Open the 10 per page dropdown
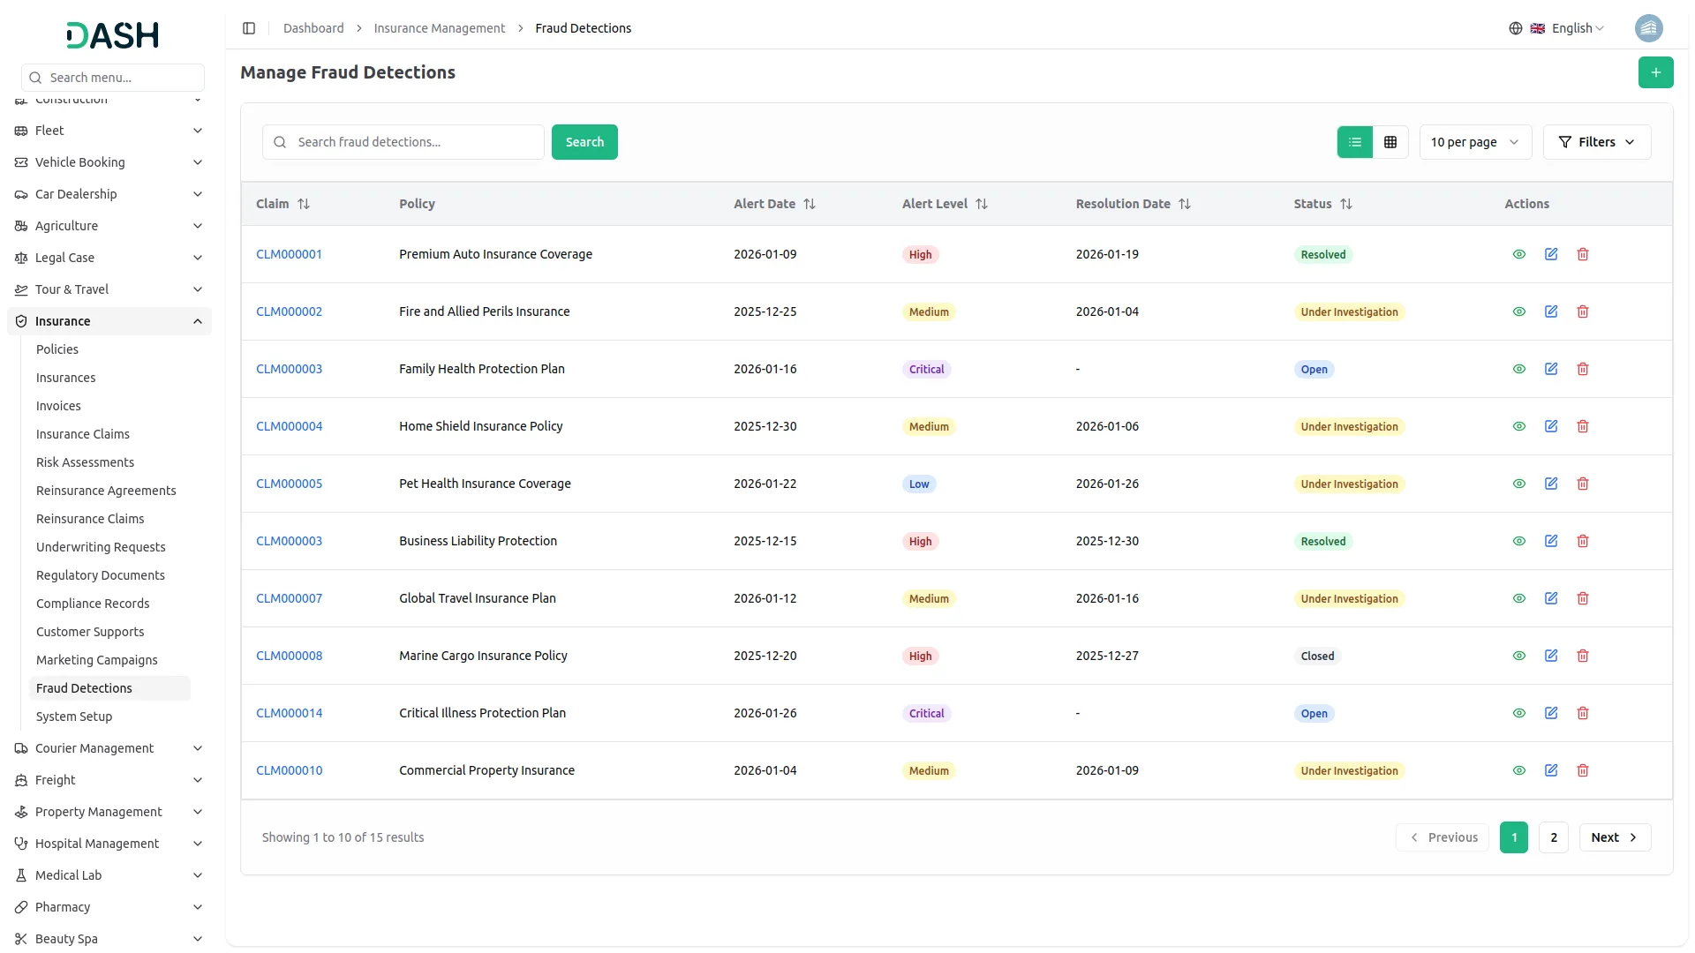Image resolution: width=1695 pixels, height=953 pixels. (1474, 142)
